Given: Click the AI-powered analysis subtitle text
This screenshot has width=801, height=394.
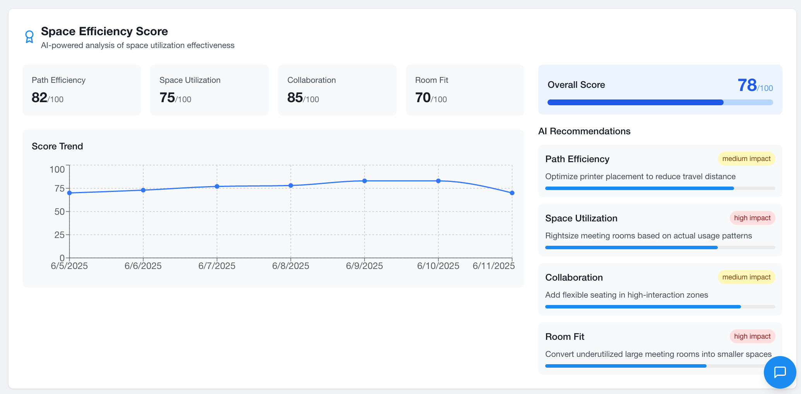Looking at the screenshot, I should (x=138, y=45).
